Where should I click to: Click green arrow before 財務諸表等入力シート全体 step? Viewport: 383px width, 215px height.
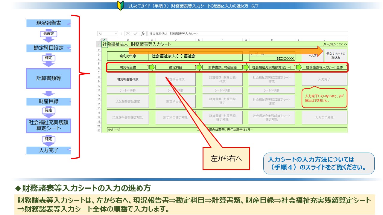299,67
